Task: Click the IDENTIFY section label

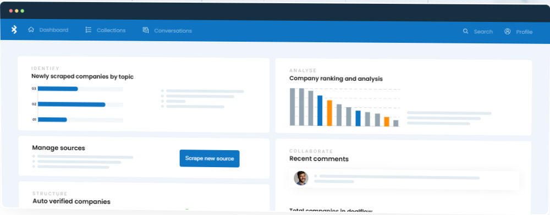Action: (45, 68)
